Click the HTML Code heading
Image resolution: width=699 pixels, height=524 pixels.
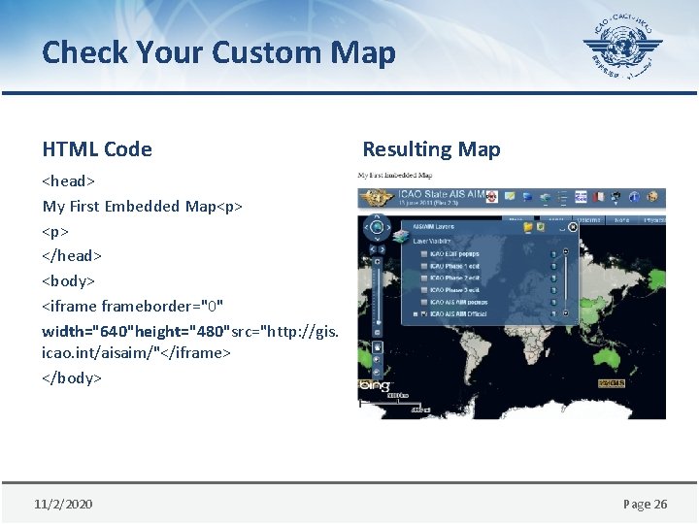coord(97,149)
